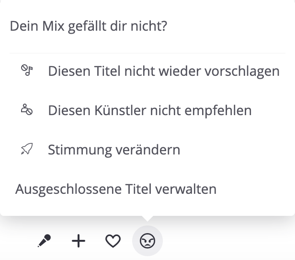Select "Diesen Titel nicht wieder vorschlagen"
Image resolution: width=295 pixels, height=260 pixels.
163,71
